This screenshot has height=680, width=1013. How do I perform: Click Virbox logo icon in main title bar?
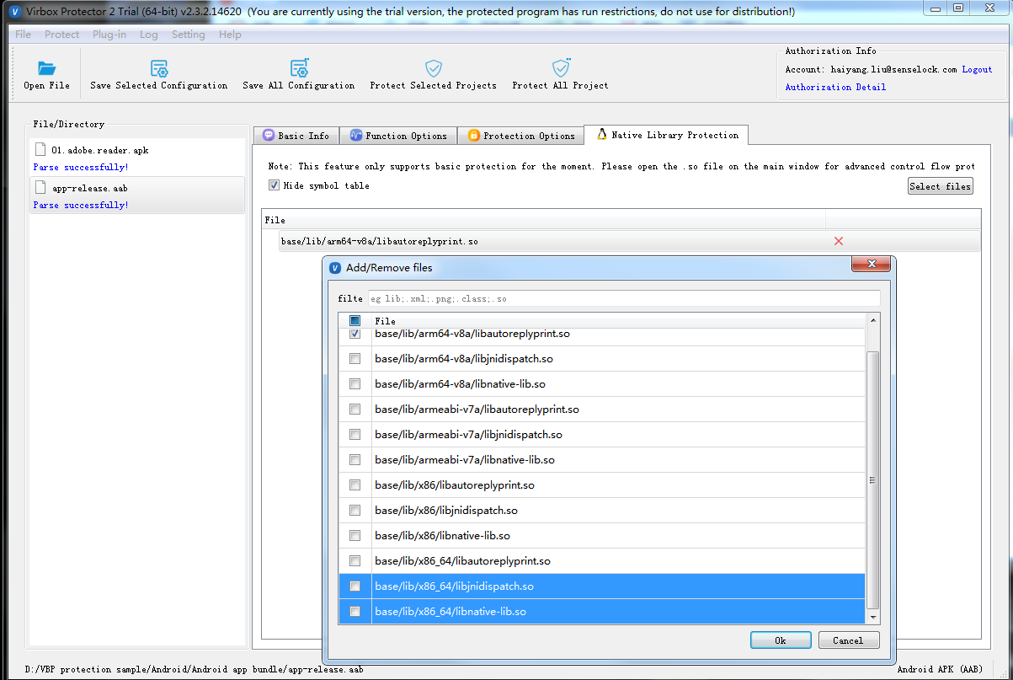click(13, 12)
